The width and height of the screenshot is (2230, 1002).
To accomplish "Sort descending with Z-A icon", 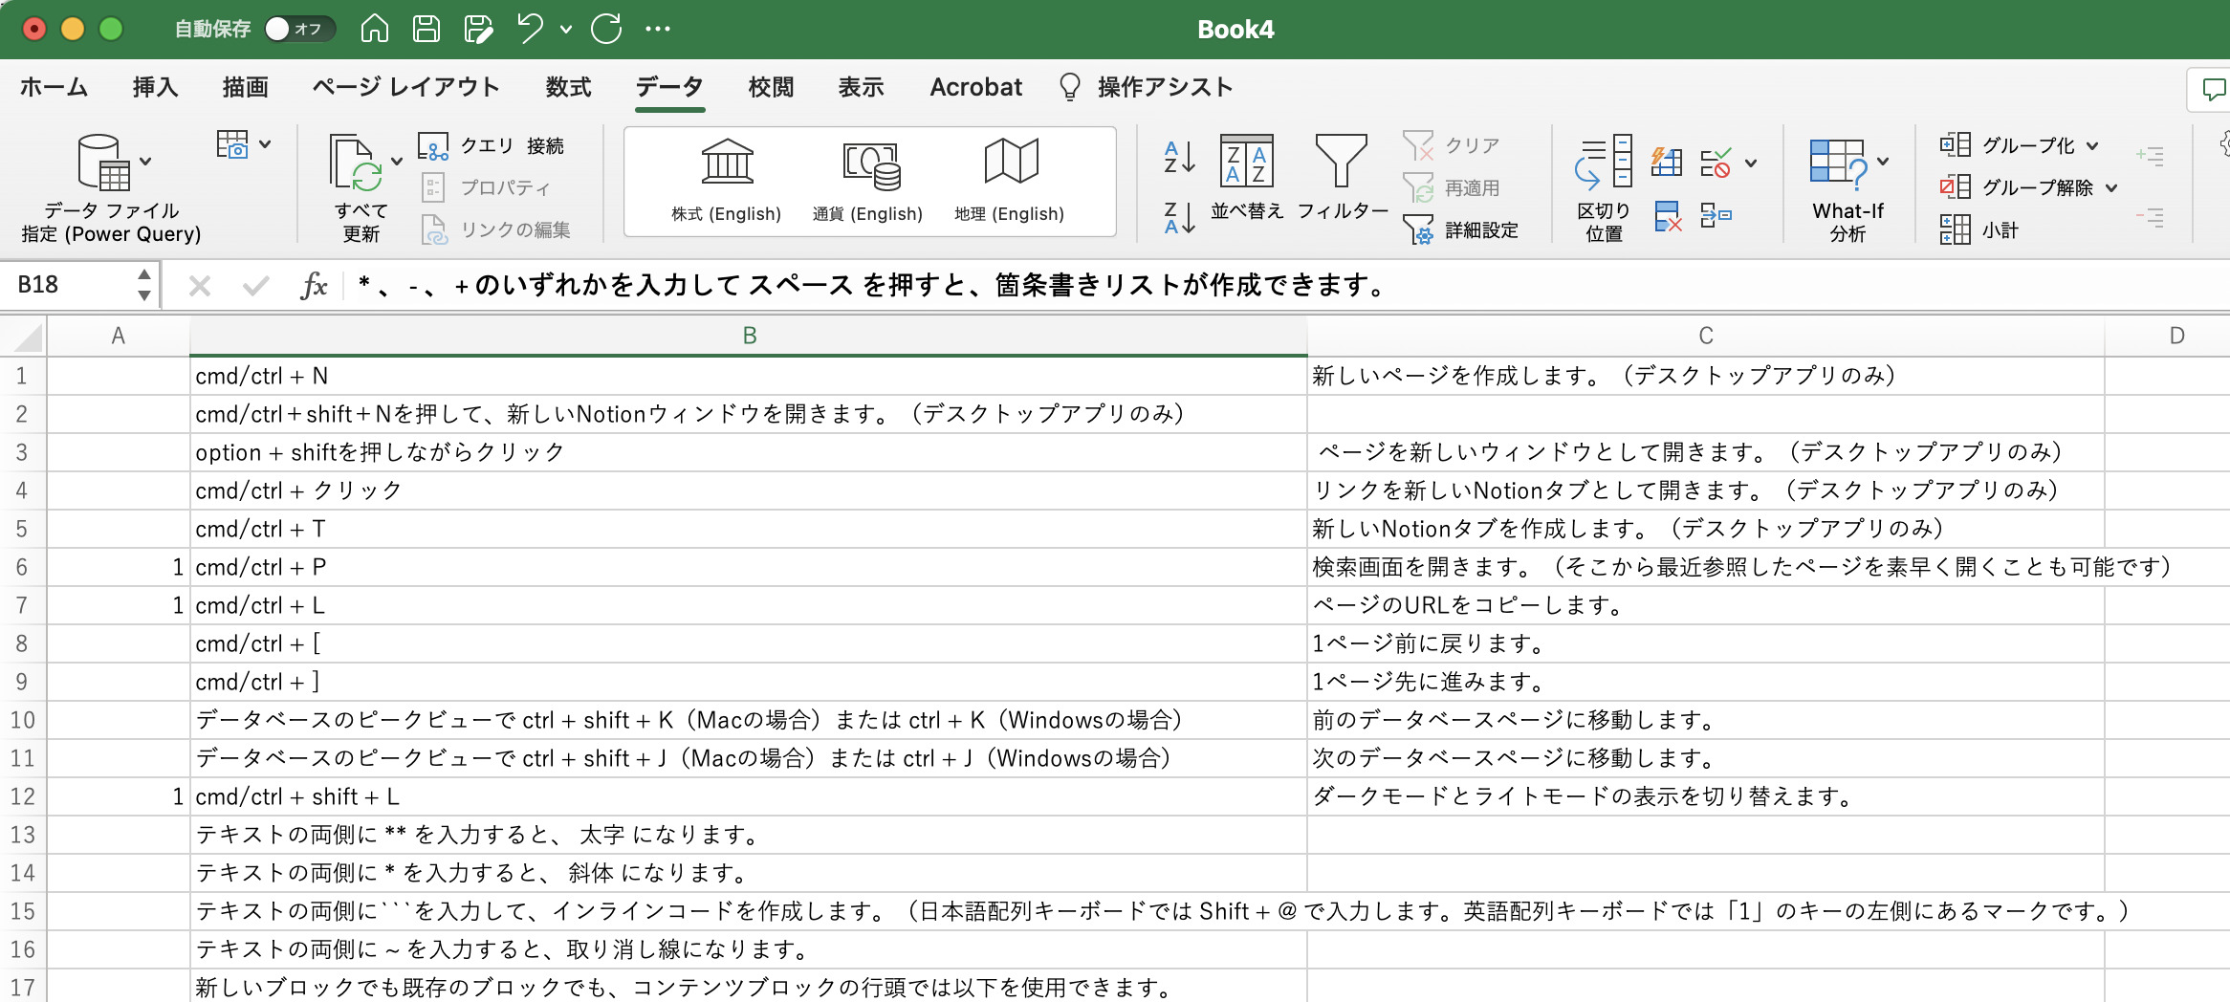I will 1179,218.
